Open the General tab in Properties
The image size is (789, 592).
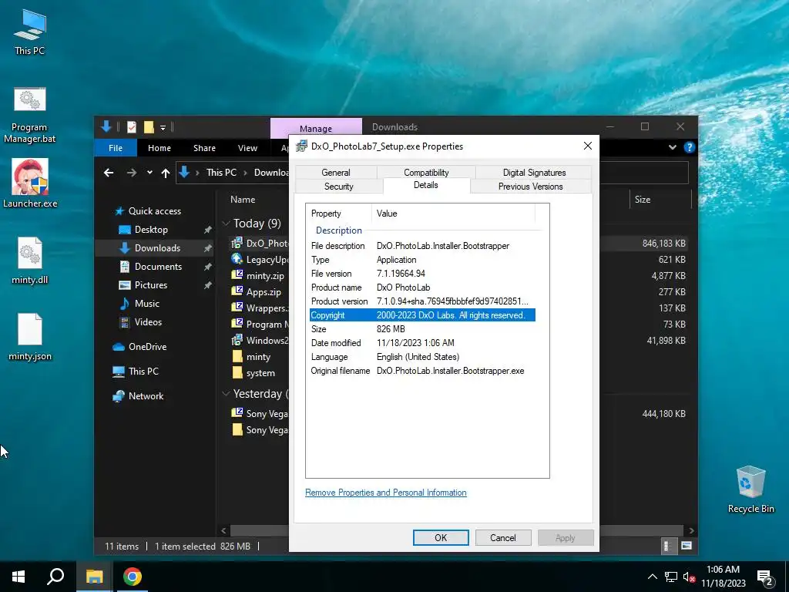coord(336,172)
